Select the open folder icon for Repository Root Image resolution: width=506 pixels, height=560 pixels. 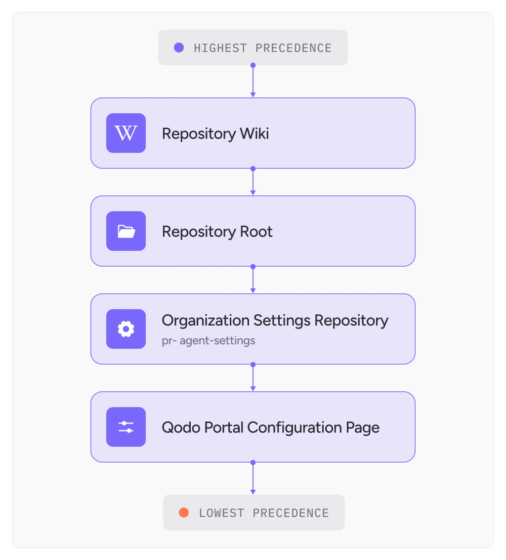coord(126,231)
